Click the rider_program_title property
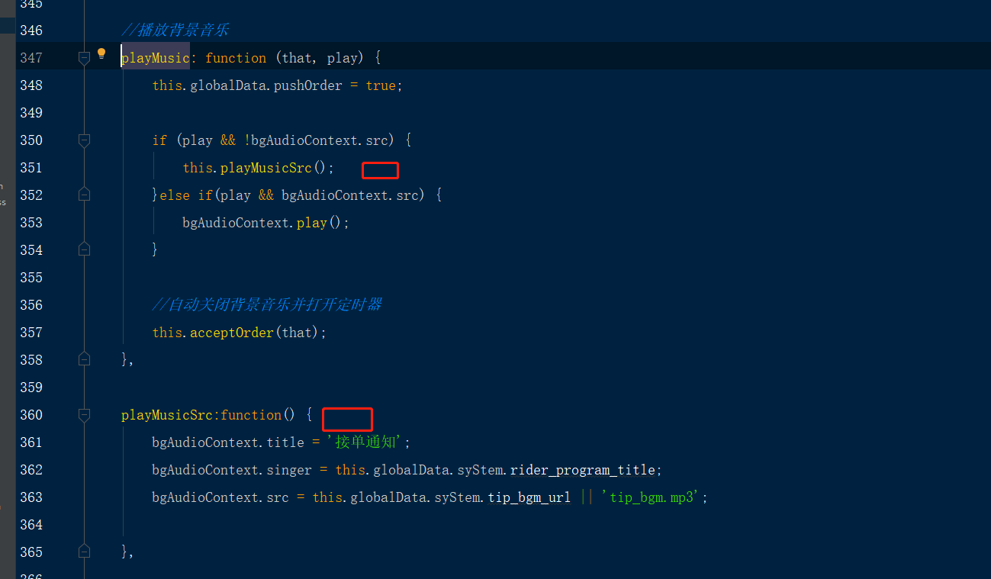 [582, 470]
